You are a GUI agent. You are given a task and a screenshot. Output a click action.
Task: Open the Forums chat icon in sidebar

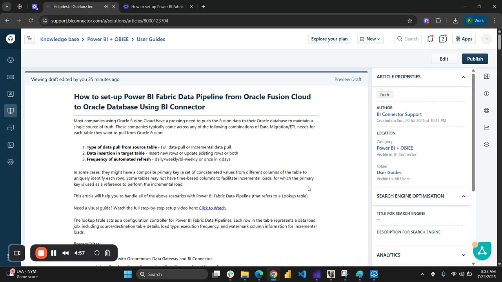[x=11, y=128]
